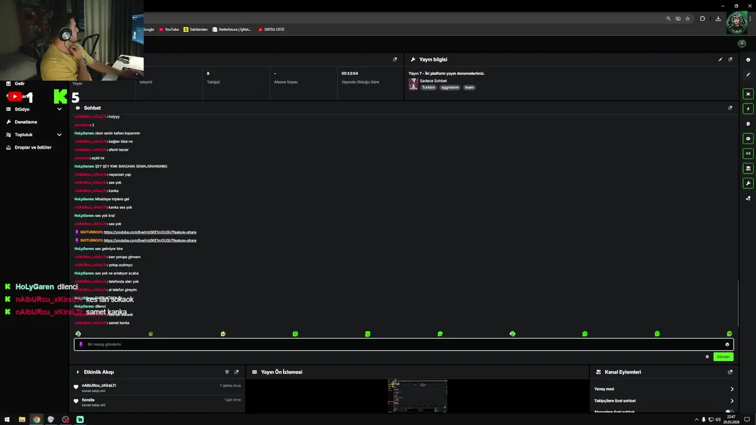756x425 pixels.
Task: Focus the Bir mesaj gönderin input
Action: pyautogui.click(x=403, y=345)
